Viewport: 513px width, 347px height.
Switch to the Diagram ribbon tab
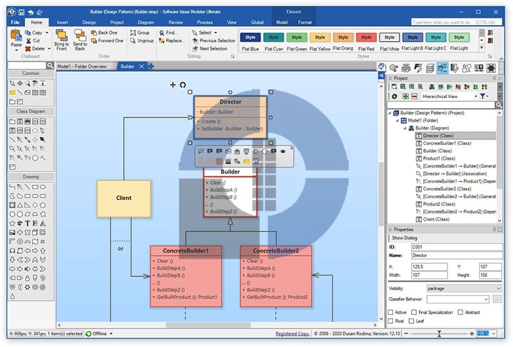pos(146,22)
